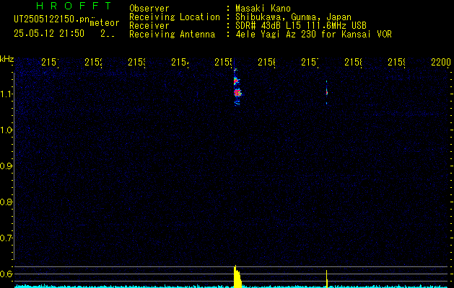
Task: Click the 'Receiver' field label
Action: point(149,26)
